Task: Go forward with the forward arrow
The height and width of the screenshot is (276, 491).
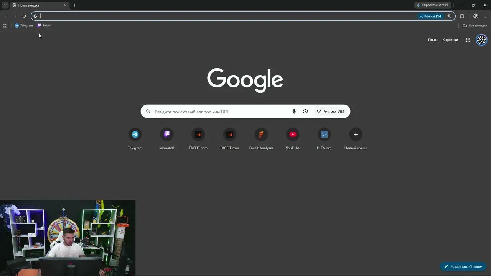Action: click(x=15, y=16)
